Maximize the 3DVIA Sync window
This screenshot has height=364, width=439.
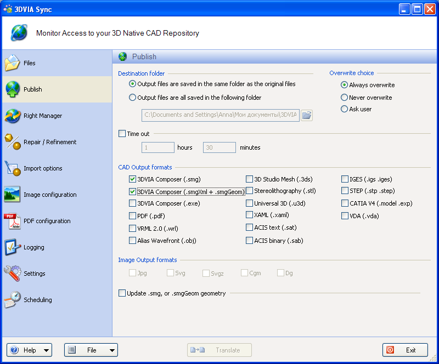417,9
